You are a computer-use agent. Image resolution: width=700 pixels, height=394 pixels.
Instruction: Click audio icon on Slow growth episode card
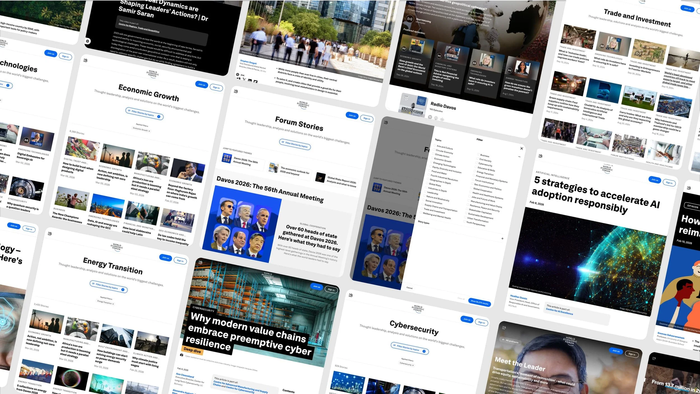click(404, 49)
